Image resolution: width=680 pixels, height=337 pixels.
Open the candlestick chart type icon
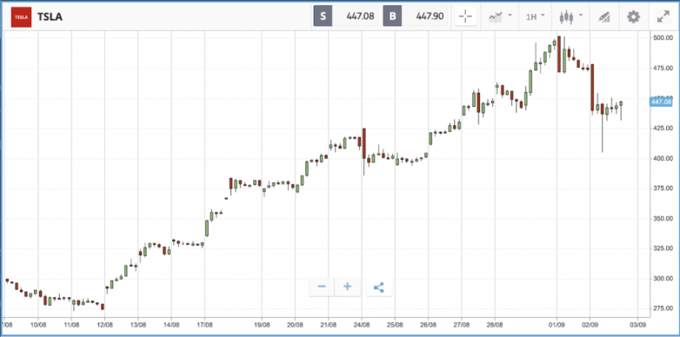coord(566,17)
